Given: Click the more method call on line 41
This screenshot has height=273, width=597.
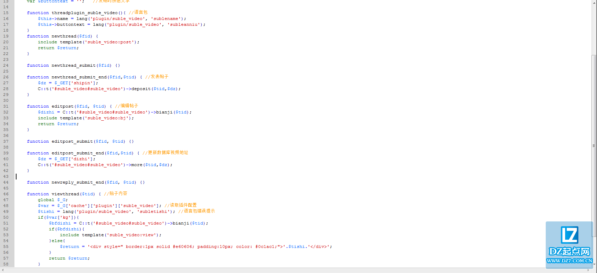Looking at the screenshot, I should pyautogui.click(x=137, y=165).
